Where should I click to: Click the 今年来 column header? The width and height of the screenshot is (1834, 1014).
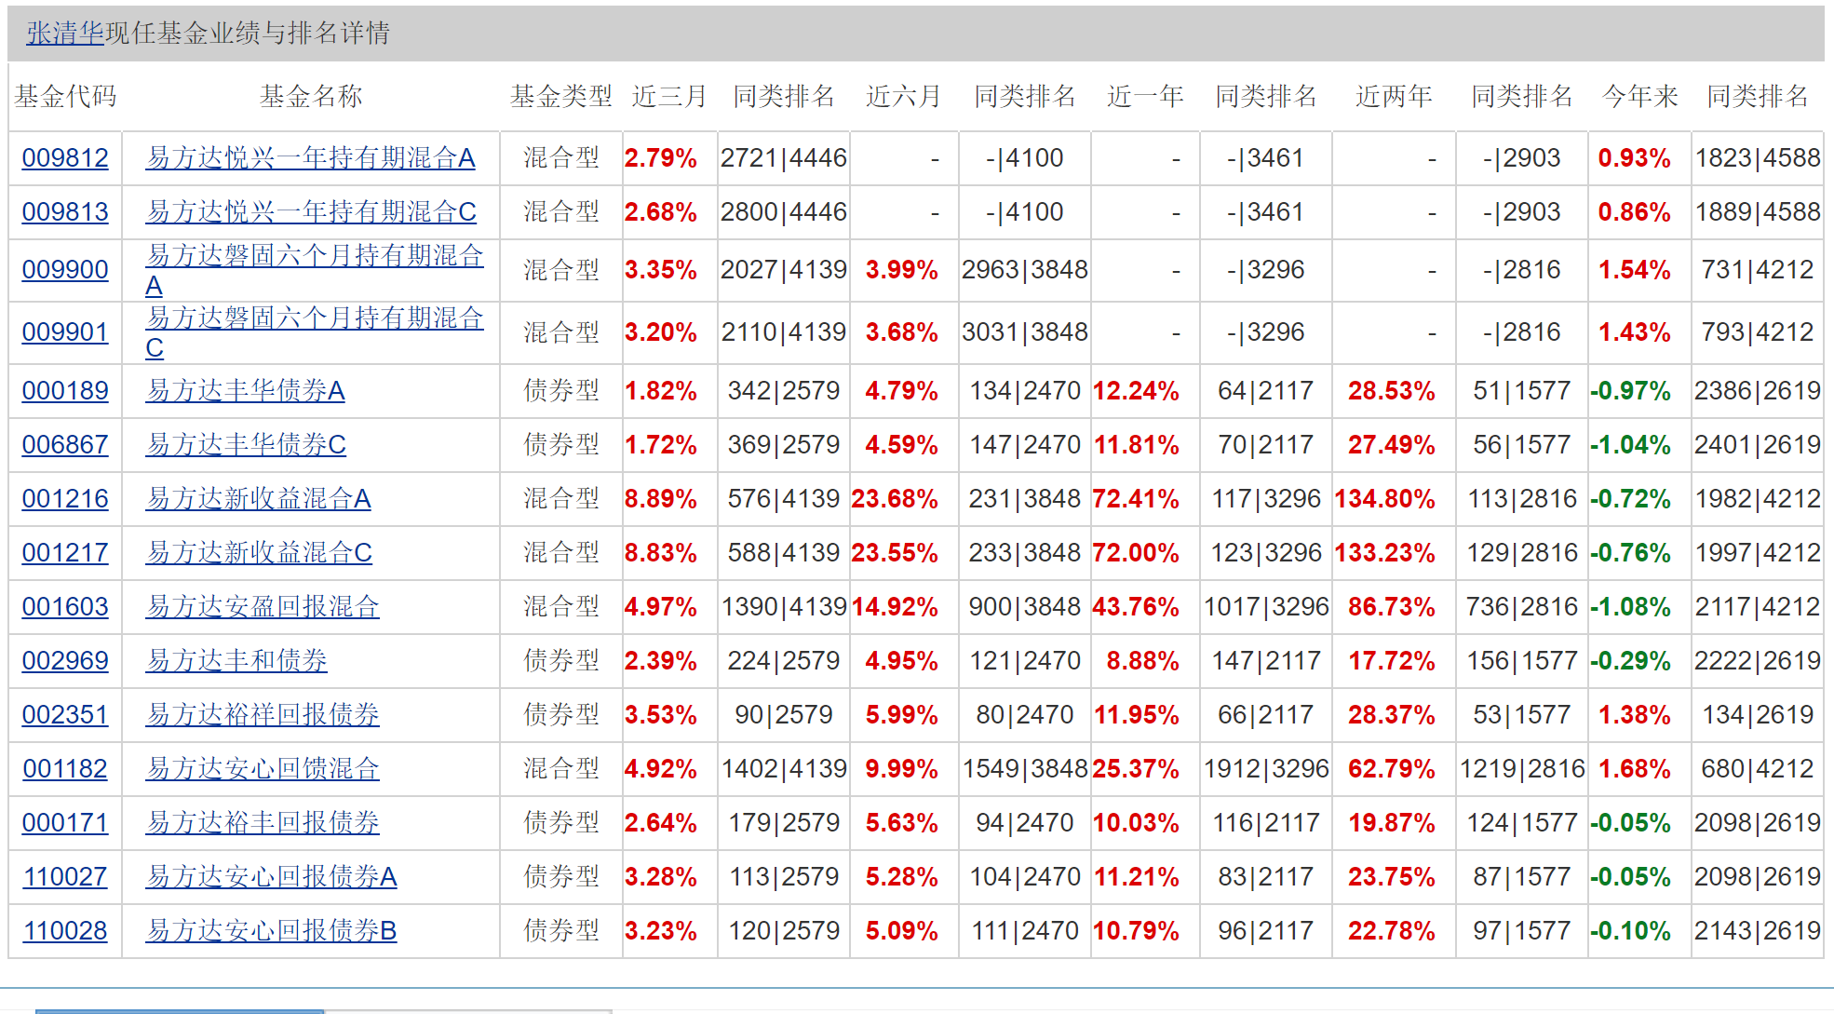[1639, 96]
